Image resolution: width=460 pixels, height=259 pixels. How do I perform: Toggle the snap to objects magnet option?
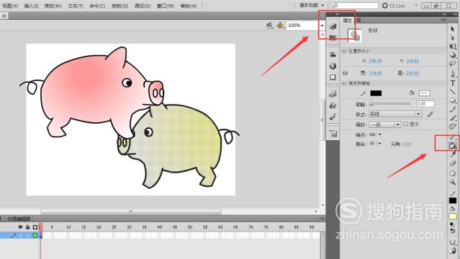coord(453,242)
